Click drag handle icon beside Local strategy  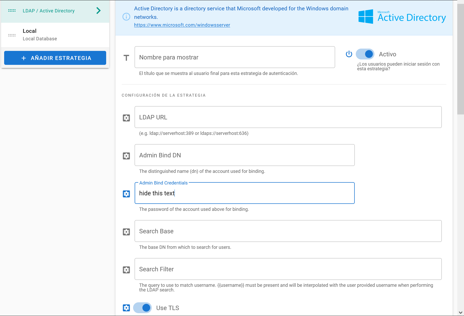click(12, 35)
